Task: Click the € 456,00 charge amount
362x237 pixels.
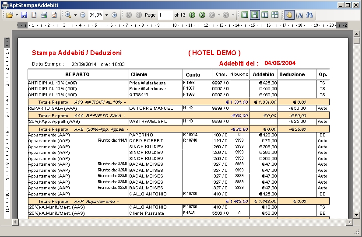Action: pos(268,88)
